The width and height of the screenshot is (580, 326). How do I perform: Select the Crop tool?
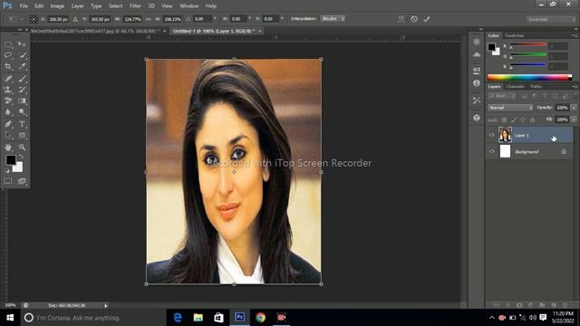[x=8, y=67]
